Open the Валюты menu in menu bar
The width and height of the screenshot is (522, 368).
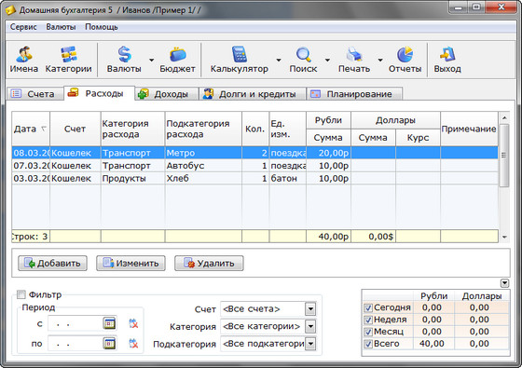[61, 27]
